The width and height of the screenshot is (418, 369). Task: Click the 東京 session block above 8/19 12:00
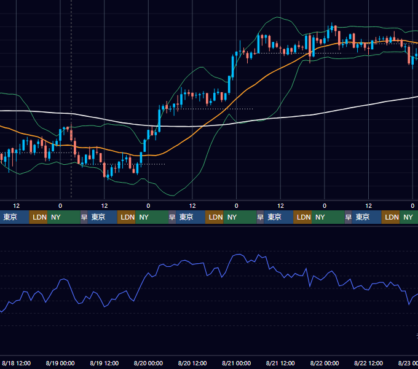(x=103, y=217)
